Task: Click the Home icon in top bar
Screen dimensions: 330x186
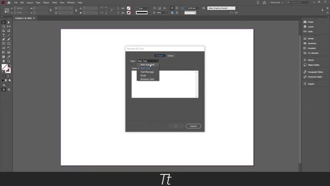Action: pos(9,3)
